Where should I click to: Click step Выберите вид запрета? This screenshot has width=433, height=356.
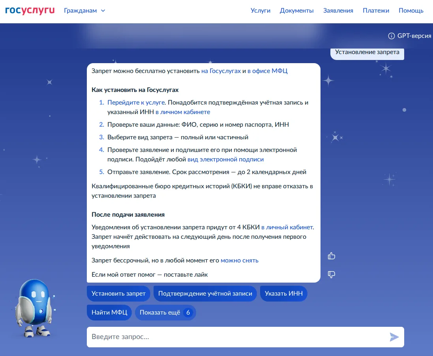point(178,137)
